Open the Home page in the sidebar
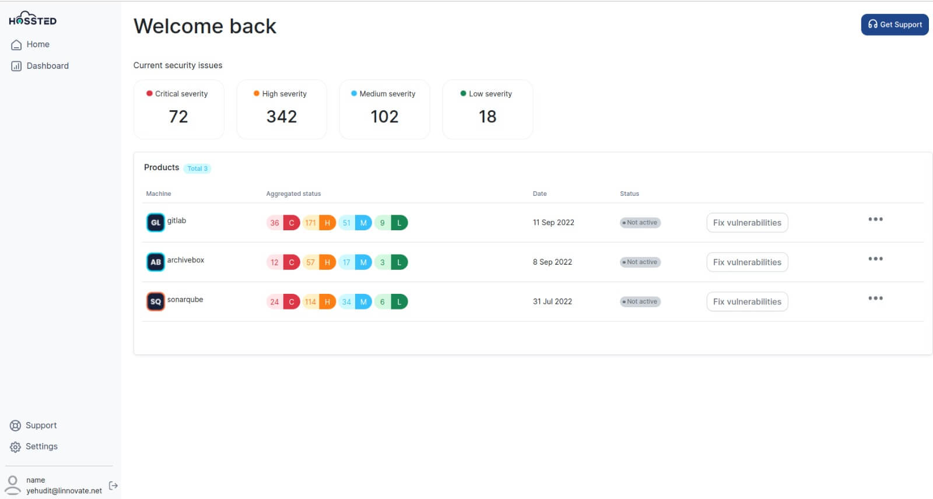The width and height of the screenshot is (933, 499). coord(30,44)
